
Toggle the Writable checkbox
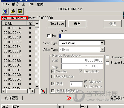click(53, 71)
